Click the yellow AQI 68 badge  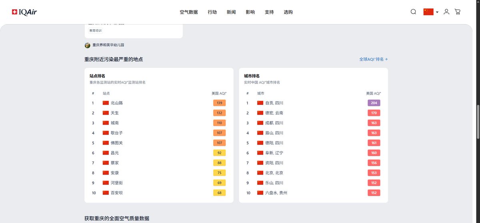coord(220,193)
